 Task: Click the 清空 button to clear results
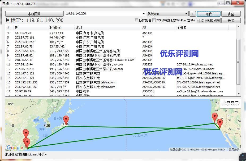(231, 14)
